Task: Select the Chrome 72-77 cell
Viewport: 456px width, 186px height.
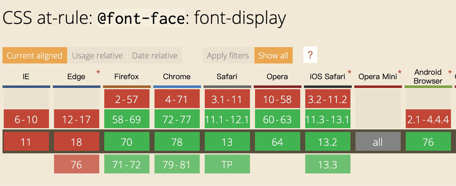Action: [177, 119]
